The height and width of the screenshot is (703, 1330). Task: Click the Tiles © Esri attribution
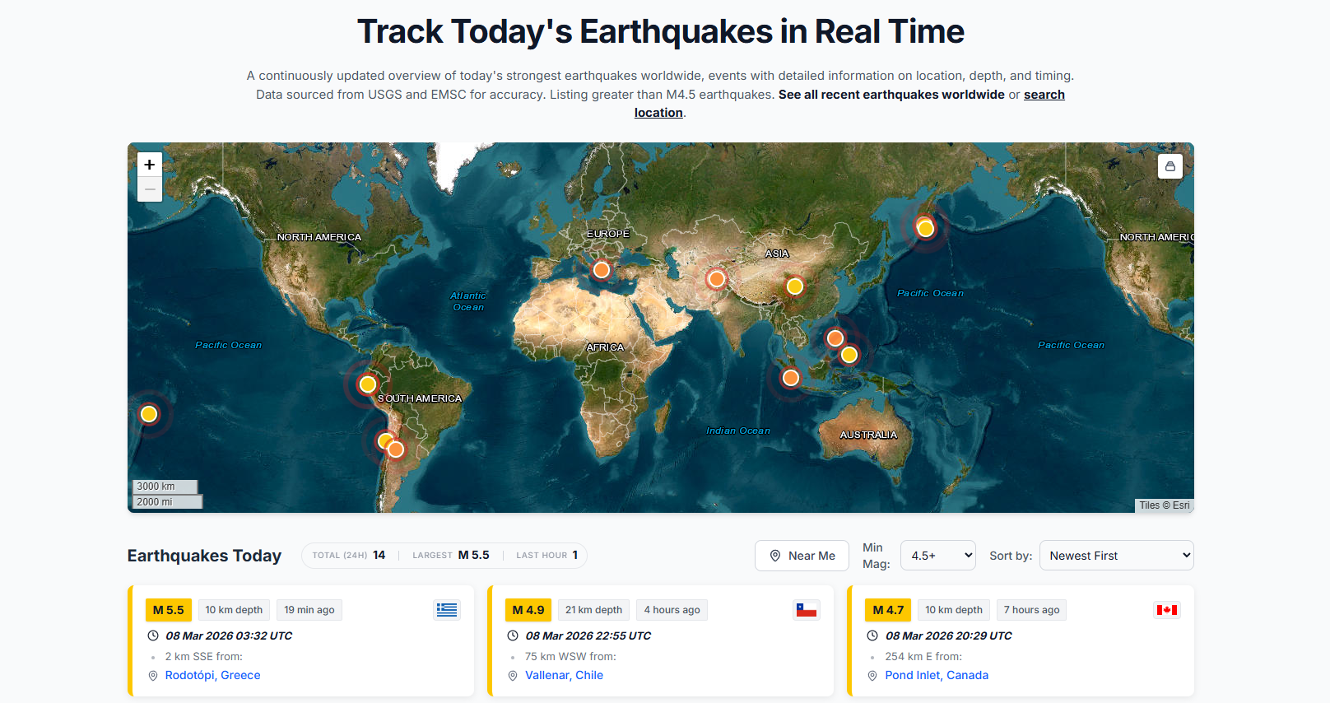(1164, 505)
